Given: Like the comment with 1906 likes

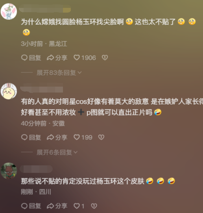Looking at the screenshot, I should tap(85, 58).
